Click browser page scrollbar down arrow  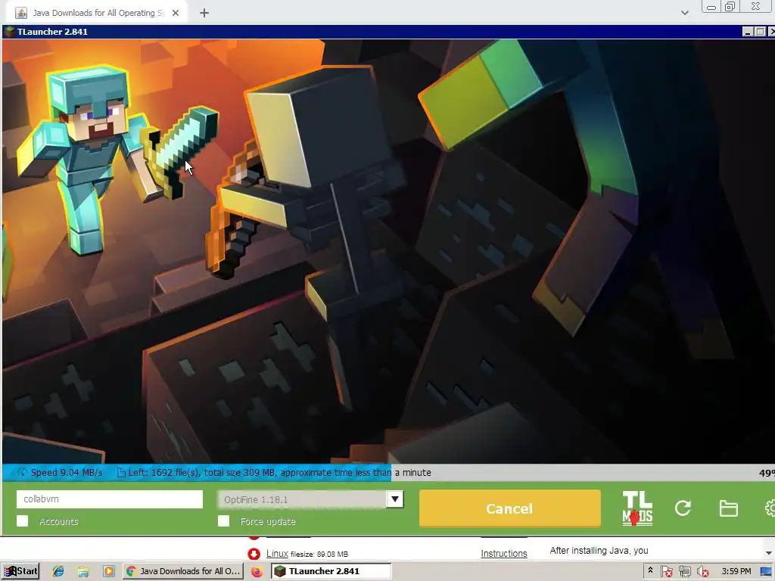point(769,553)
